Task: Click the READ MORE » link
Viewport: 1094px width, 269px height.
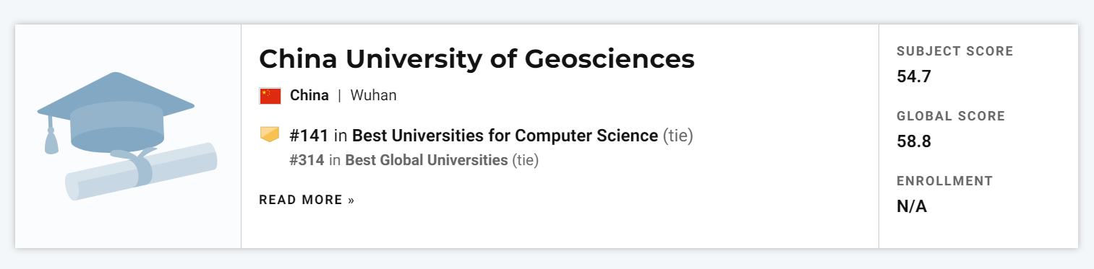Action: coord(307,200)
